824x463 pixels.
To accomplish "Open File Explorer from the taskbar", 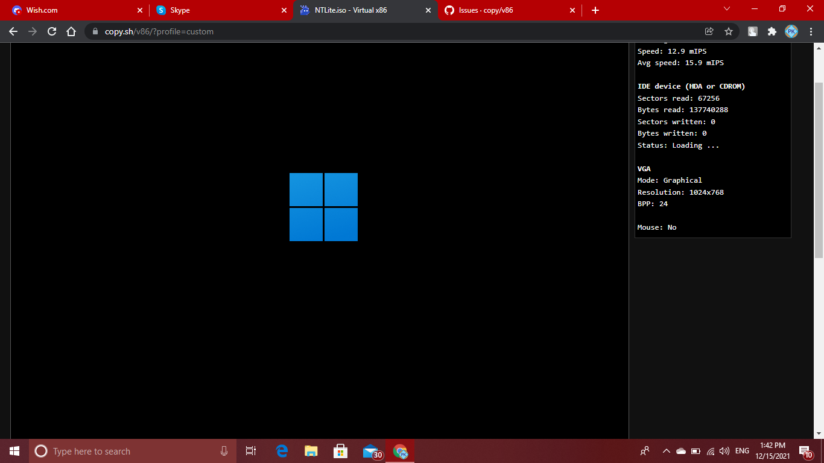I will tap(311, 451).
